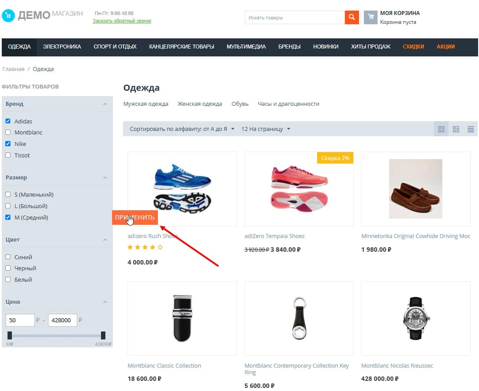
Task: Collapse the Цена filter section
Action: click(105, 302)
